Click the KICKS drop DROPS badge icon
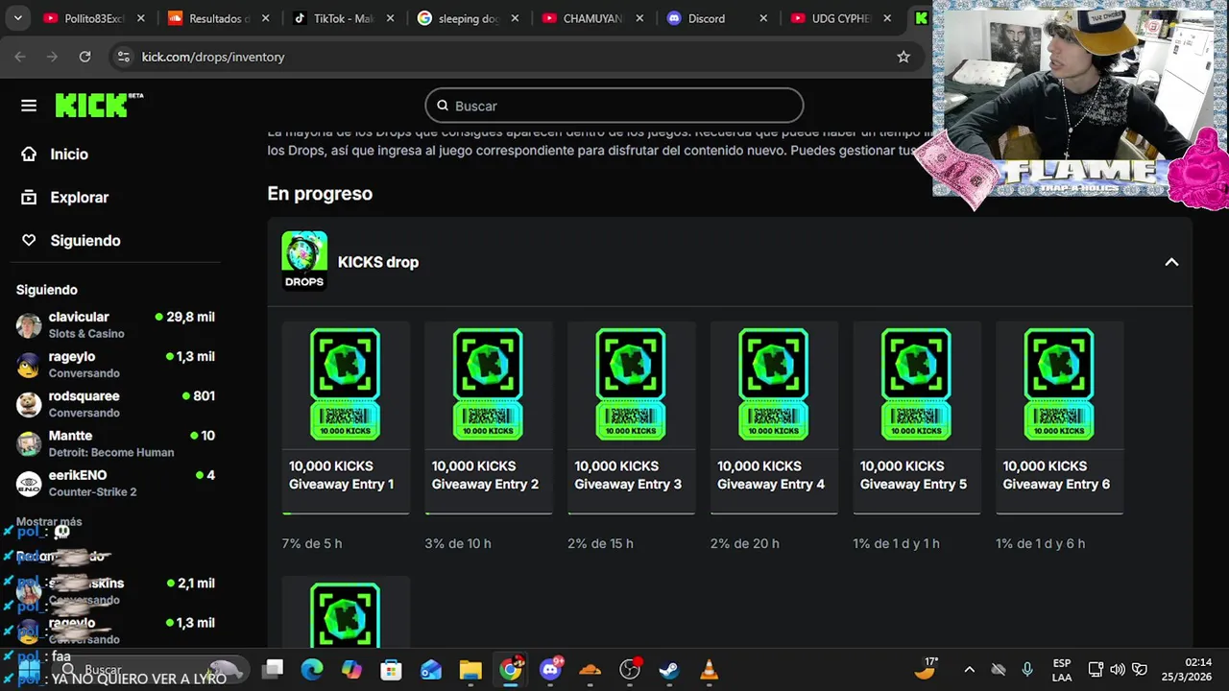1229x691 pixels. 304,261
